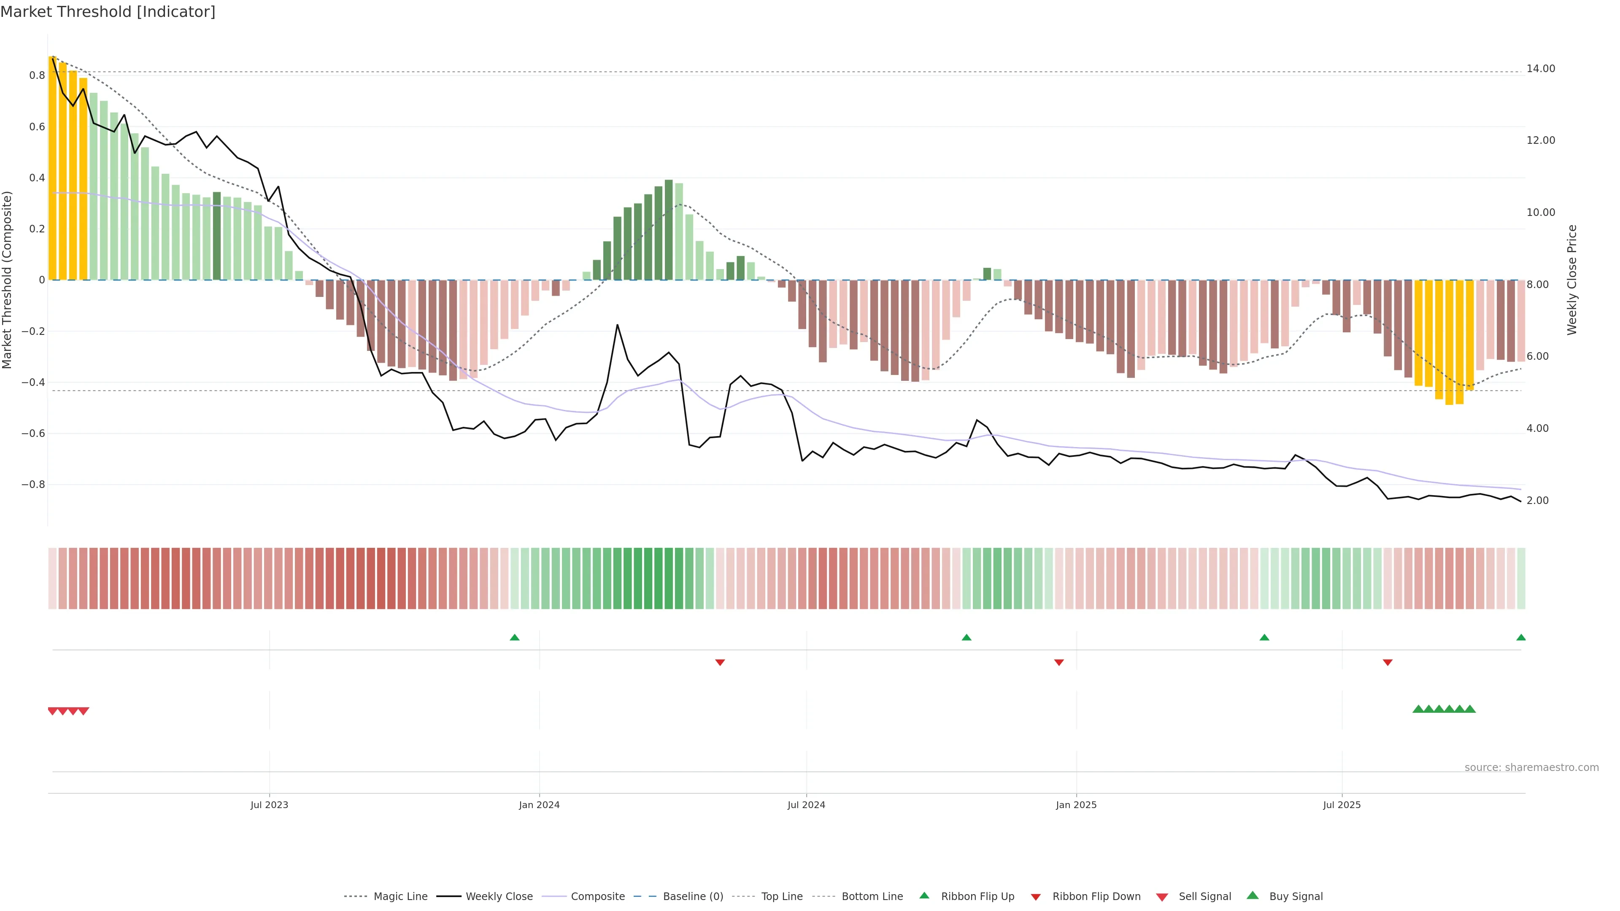Click the Jan 2024 axis label
This screenshot has height=911, width=1620.
point(539,805)
